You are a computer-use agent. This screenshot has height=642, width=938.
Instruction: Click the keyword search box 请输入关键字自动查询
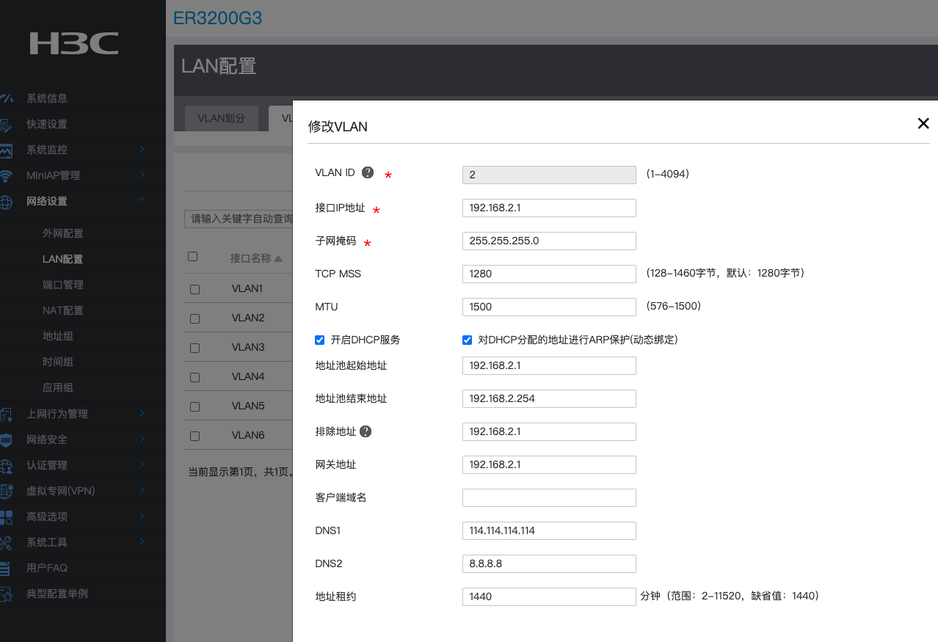(239, 219)
